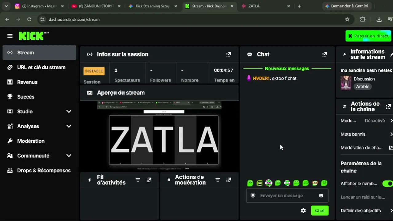393x221 pixels.
Task: Open the browser downloads icon
Action: (x=379, y=19)
